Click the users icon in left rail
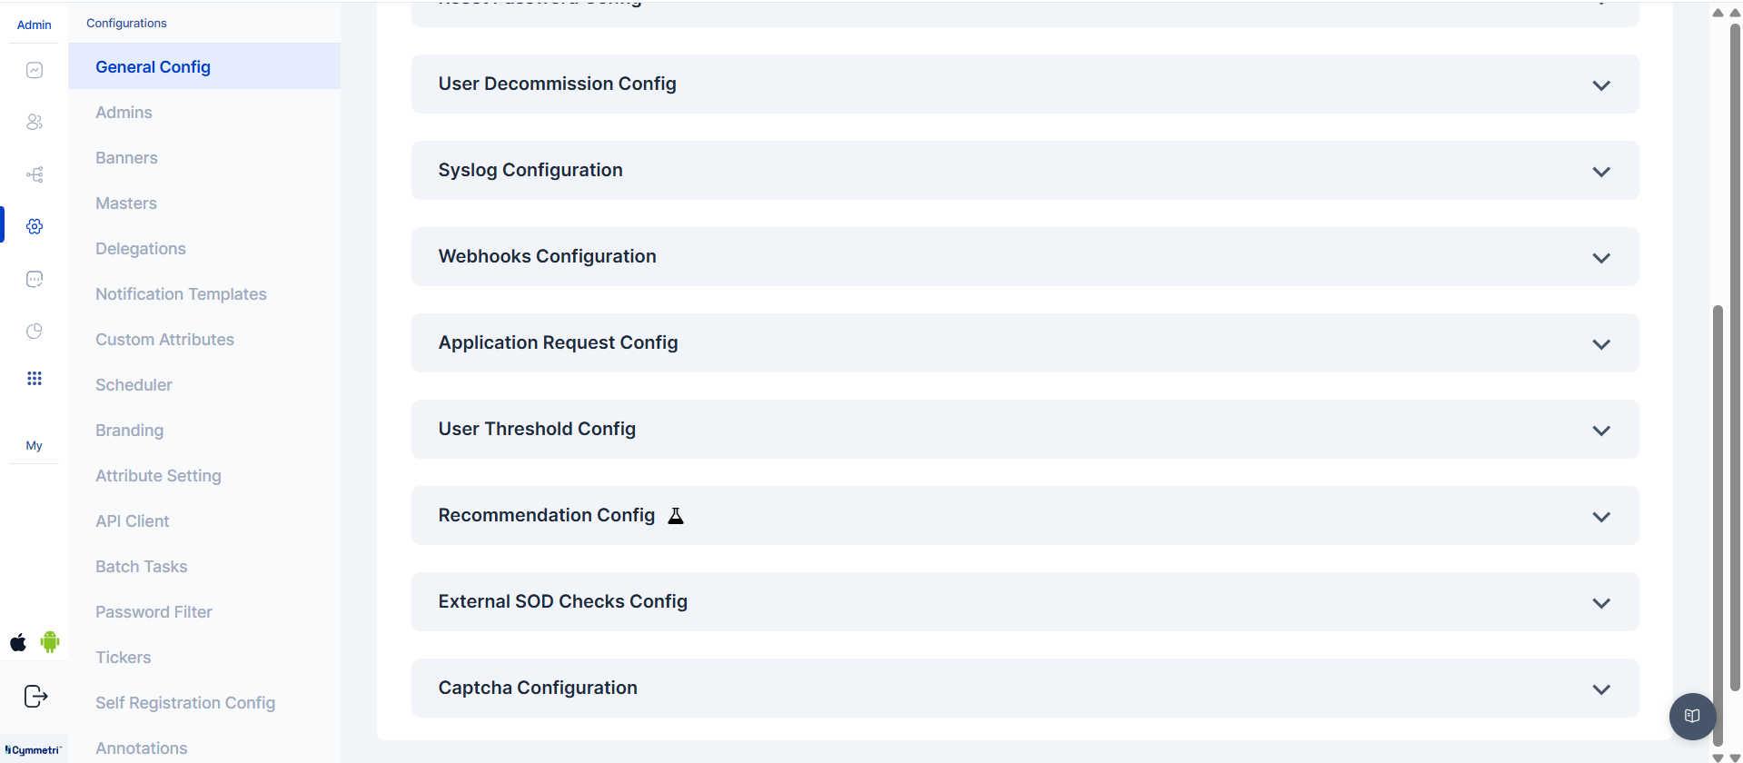Screen dimensions: 1743x763 (35, 122)
